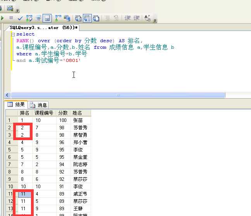
Task: Specify values for template parameters icon
Action: 148,18
